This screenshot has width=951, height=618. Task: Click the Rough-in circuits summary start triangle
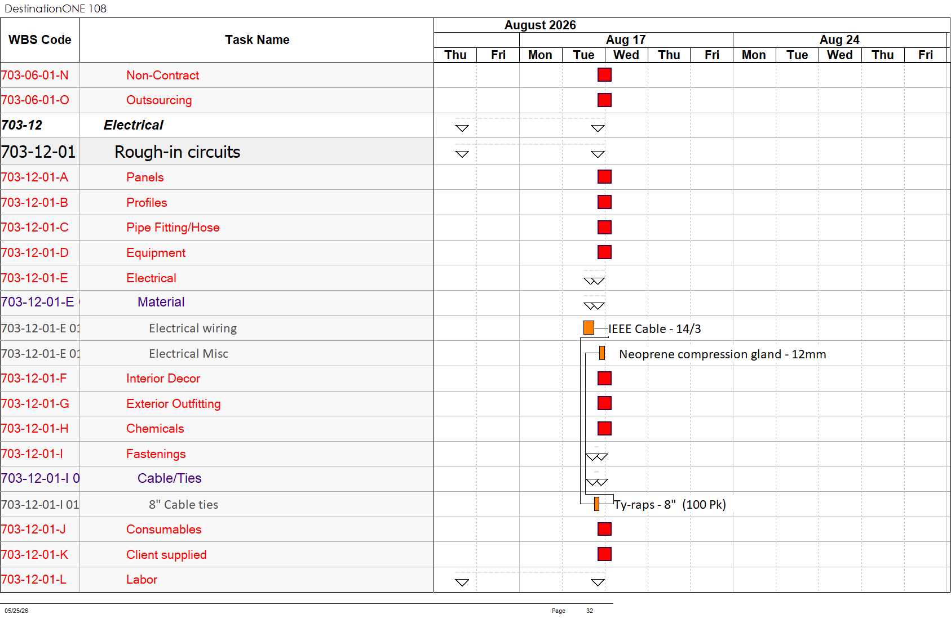click(x=462, y=154)
